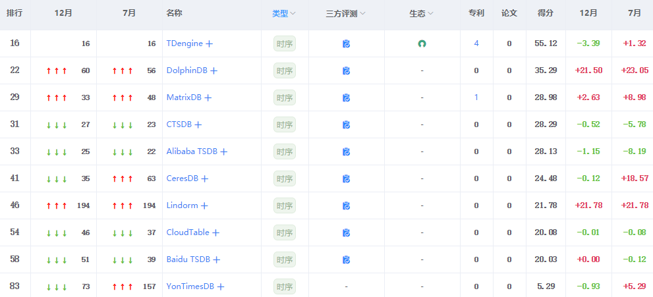653x297 pixels.
Task: Open the TDengine database link
Action: click(185, 43)
